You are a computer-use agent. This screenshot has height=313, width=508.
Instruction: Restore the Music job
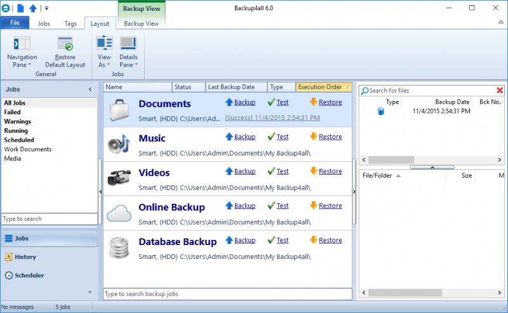point(326,137)
